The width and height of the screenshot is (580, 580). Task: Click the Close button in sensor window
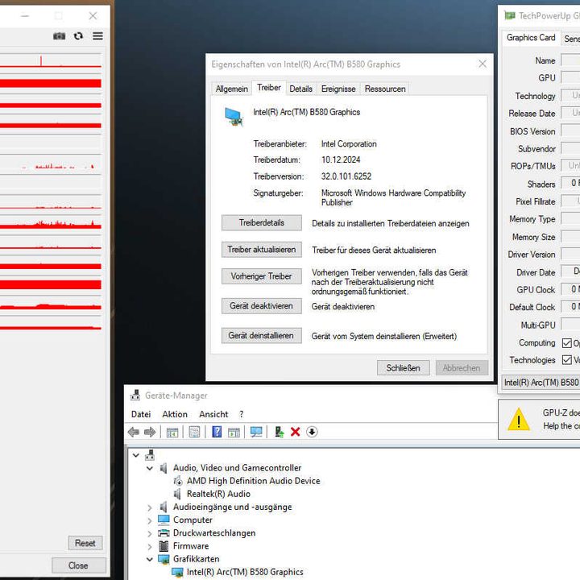pos(78,565)
